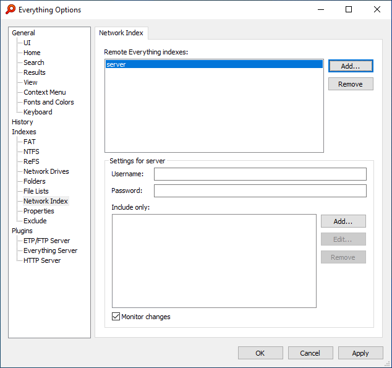
Task: Open Everything Server plugin options
Action: [x=51, y=250]
